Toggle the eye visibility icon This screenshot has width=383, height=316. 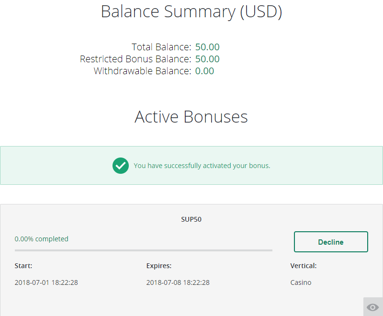[x=372, y=307]
